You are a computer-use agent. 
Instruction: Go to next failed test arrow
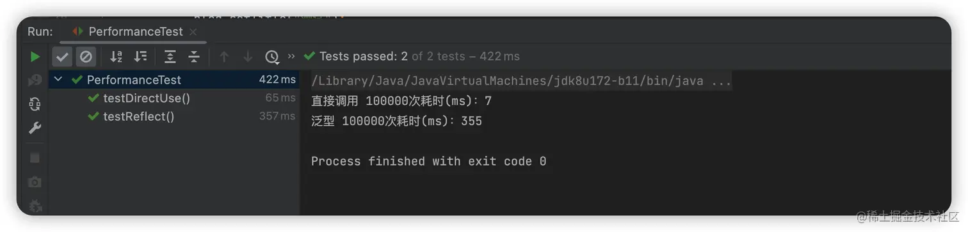click(248, 57)
